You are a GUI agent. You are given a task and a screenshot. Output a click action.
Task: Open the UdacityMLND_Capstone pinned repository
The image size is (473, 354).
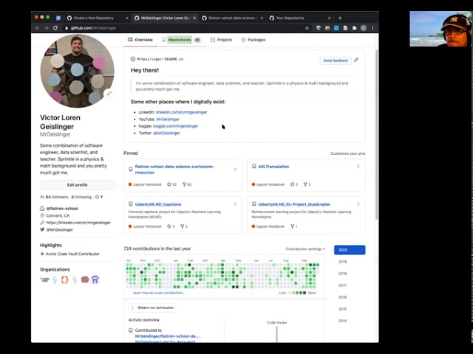(158, 204)
